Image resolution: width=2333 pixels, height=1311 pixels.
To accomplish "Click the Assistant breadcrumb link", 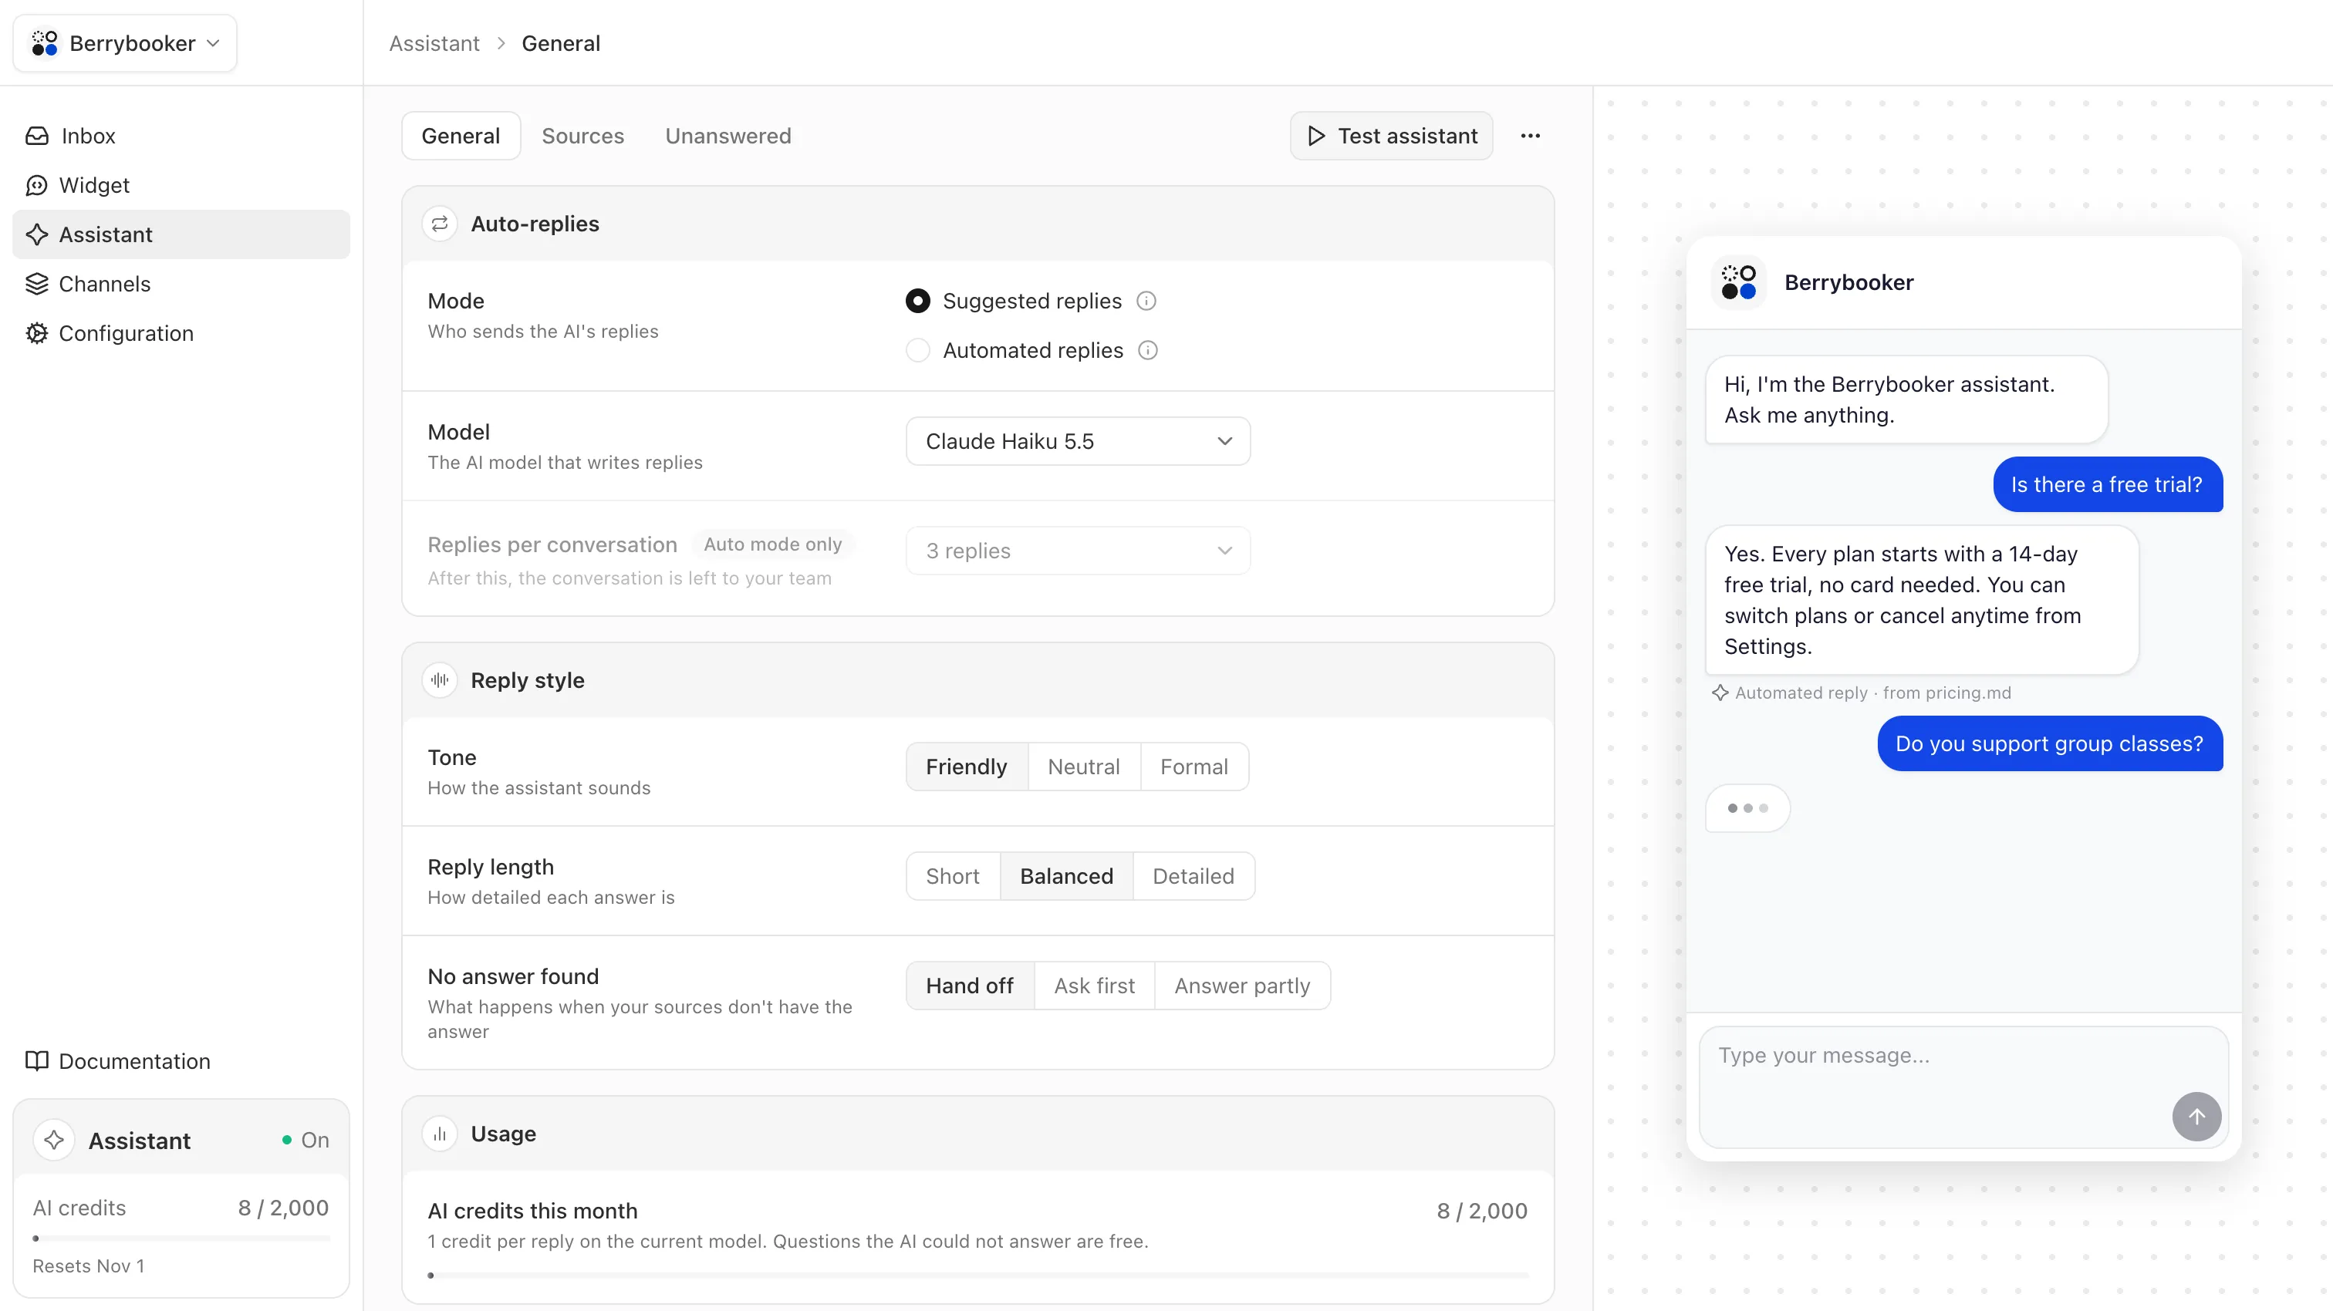I will pos(434,43).
